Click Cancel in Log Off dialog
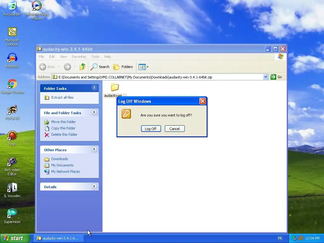The width and height of the screenshot is (324, 243). coord(175,129)
